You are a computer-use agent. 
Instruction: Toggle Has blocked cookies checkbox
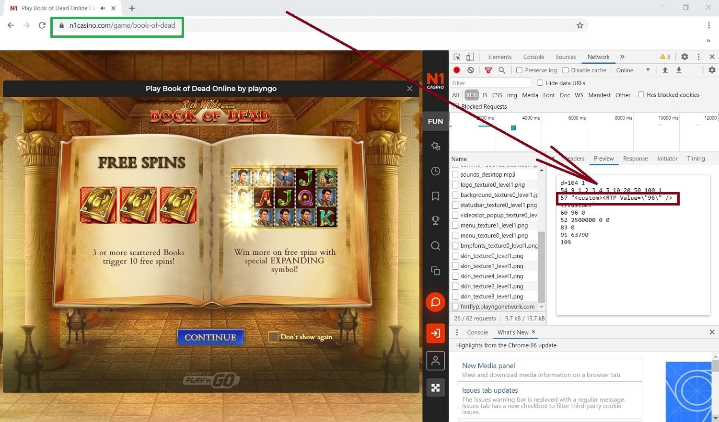[641, 94]
